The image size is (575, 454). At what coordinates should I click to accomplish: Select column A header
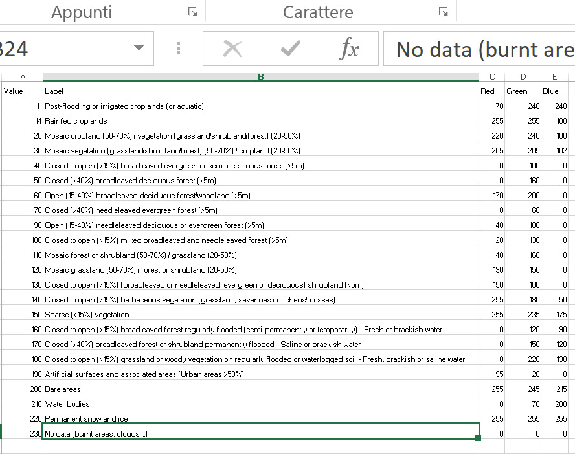[23, 76]
